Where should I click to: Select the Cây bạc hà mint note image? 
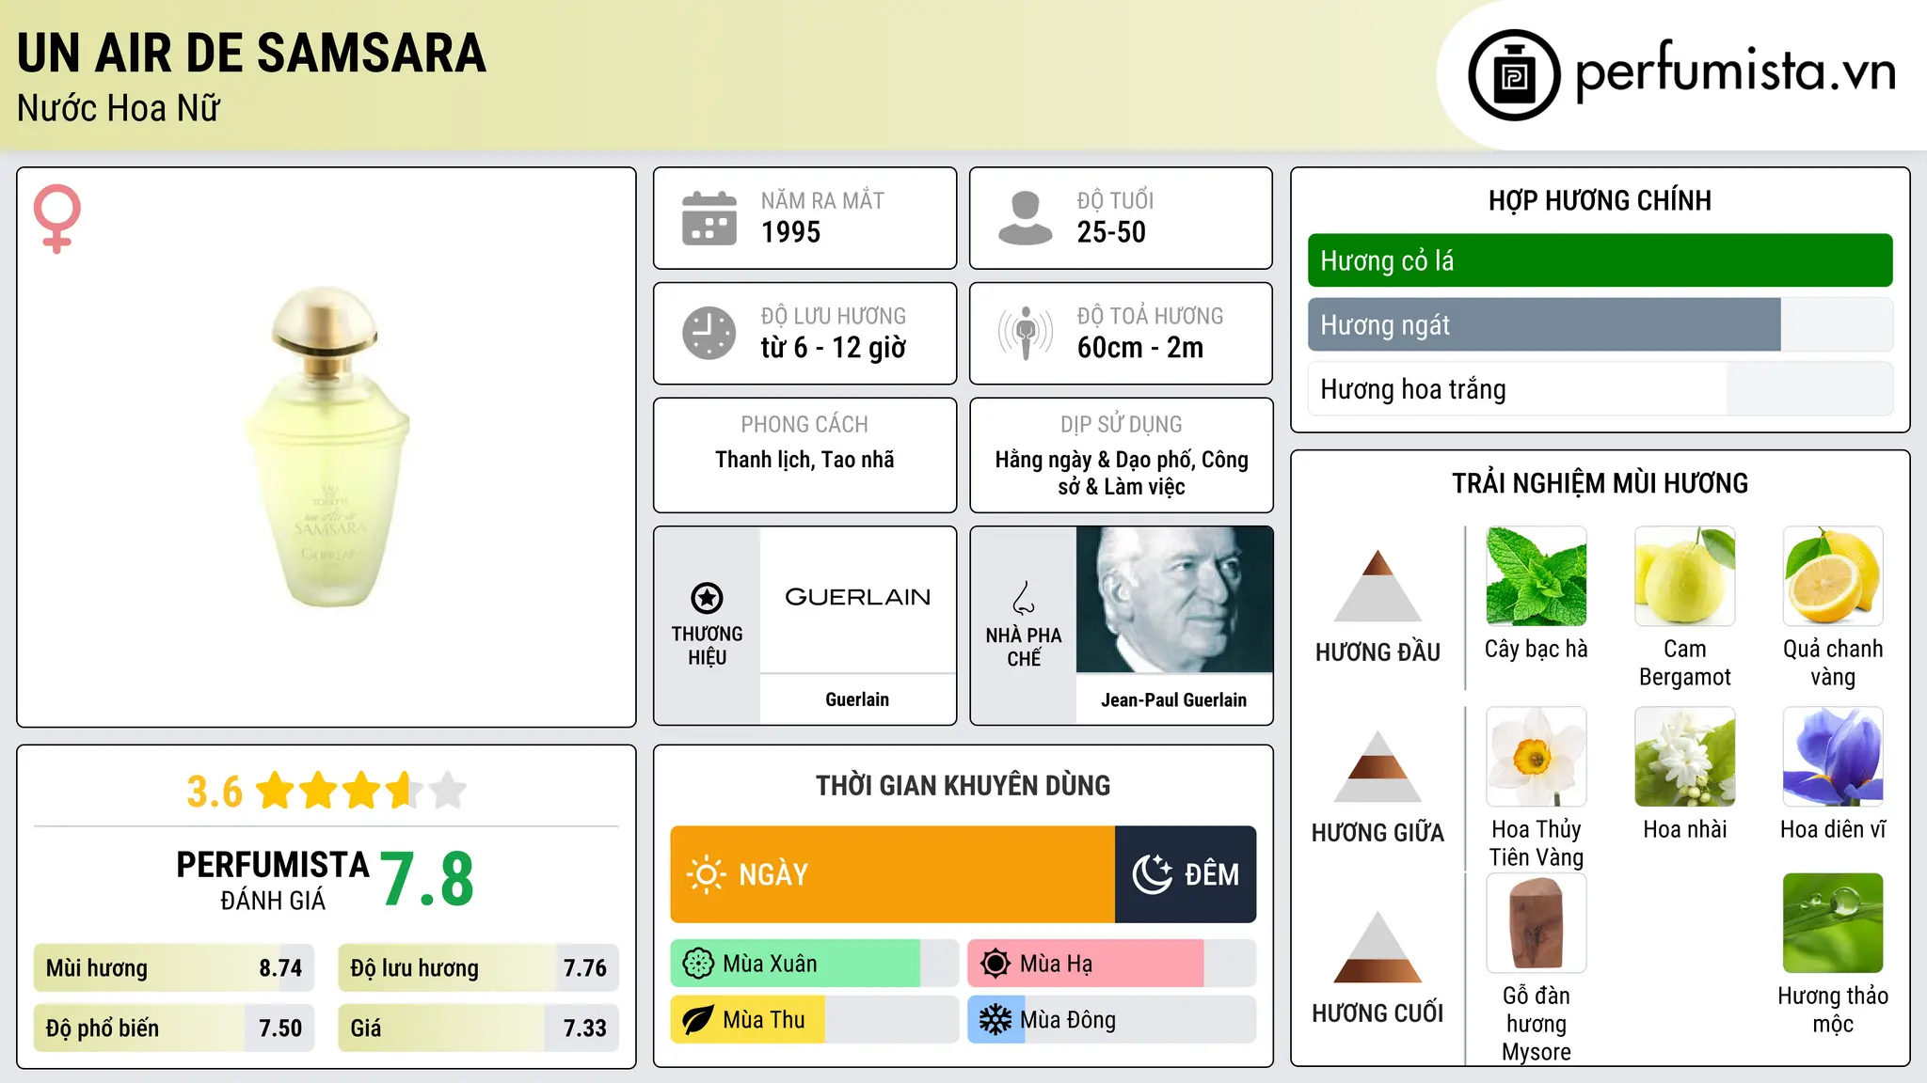pos(1537,576)
